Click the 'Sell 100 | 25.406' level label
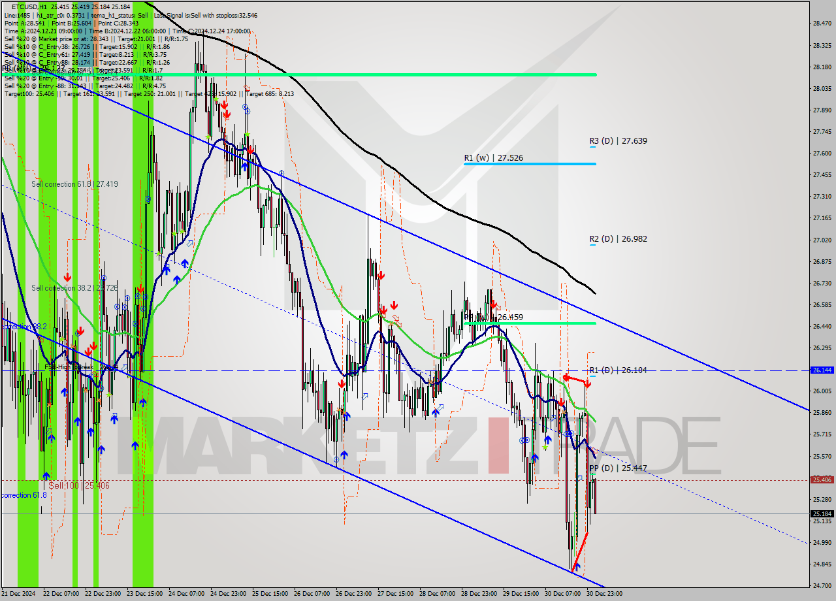The image size is (836, 601). point(79,485)
